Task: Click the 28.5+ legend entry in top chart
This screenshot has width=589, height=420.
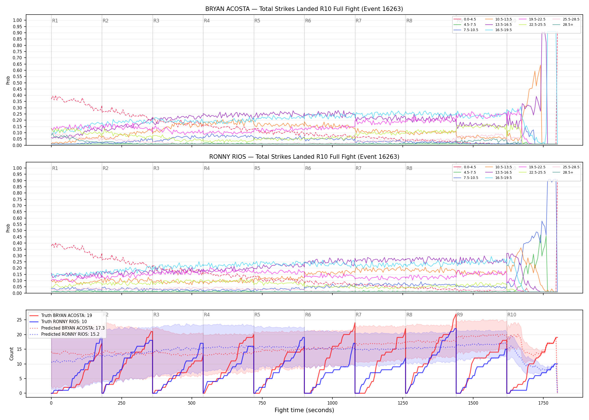Action: pos(563,25)
